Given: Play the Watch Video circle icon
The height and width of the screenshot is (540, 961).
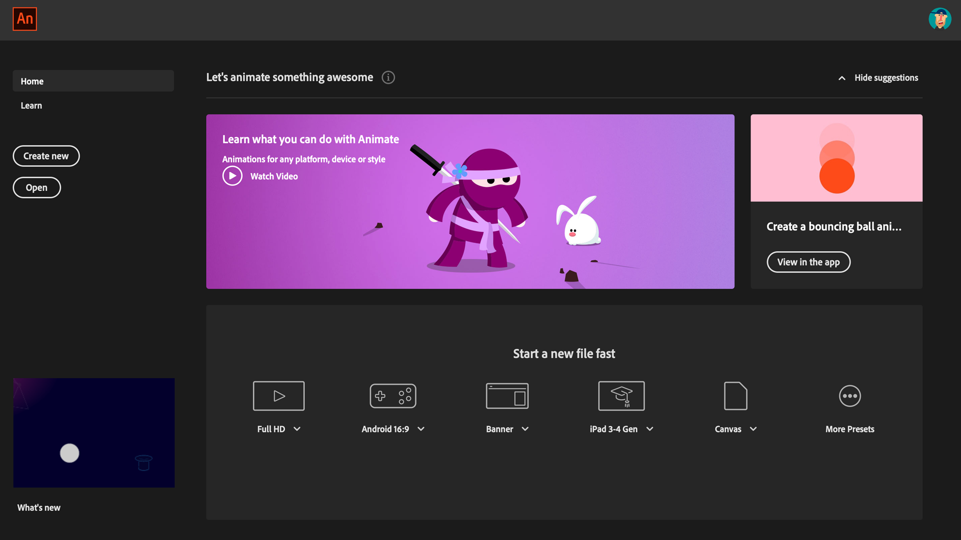Looking at the screenshot, I should click(x=232, y=176).
